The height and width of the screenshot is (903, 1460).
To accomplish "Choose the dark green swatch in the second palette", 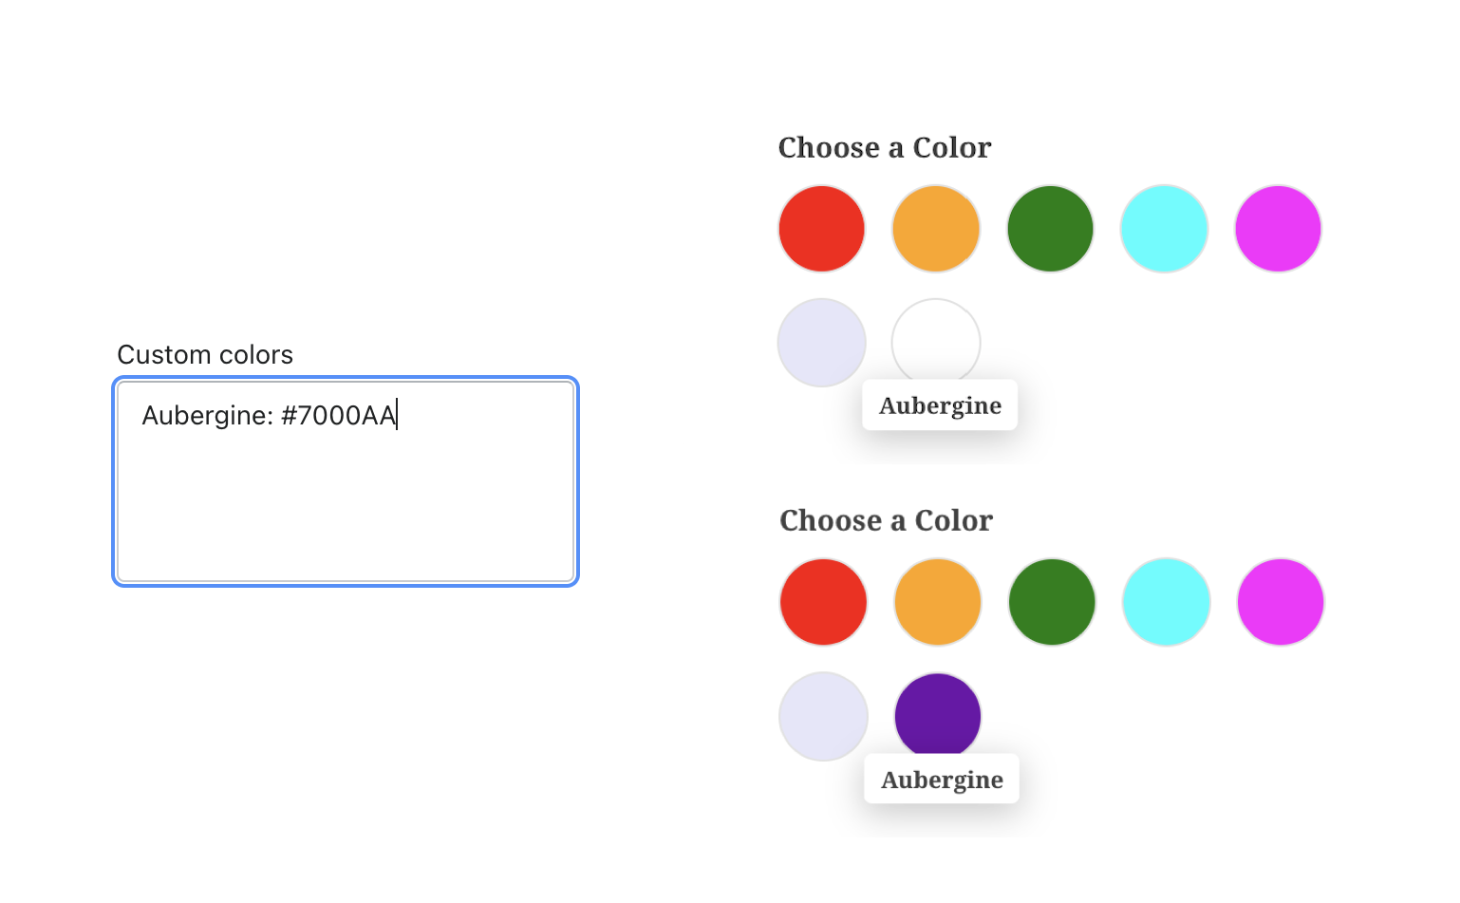I will tap(1052, 602).
